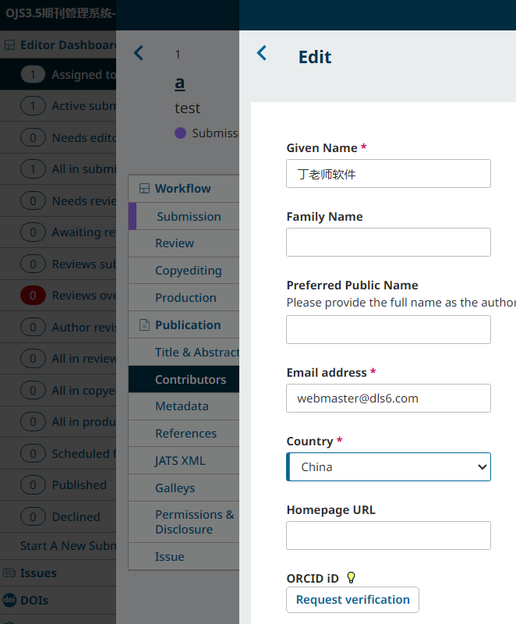516x624 pixels.
Task: Click the Email address input field
Action: (x=388, y=398)
